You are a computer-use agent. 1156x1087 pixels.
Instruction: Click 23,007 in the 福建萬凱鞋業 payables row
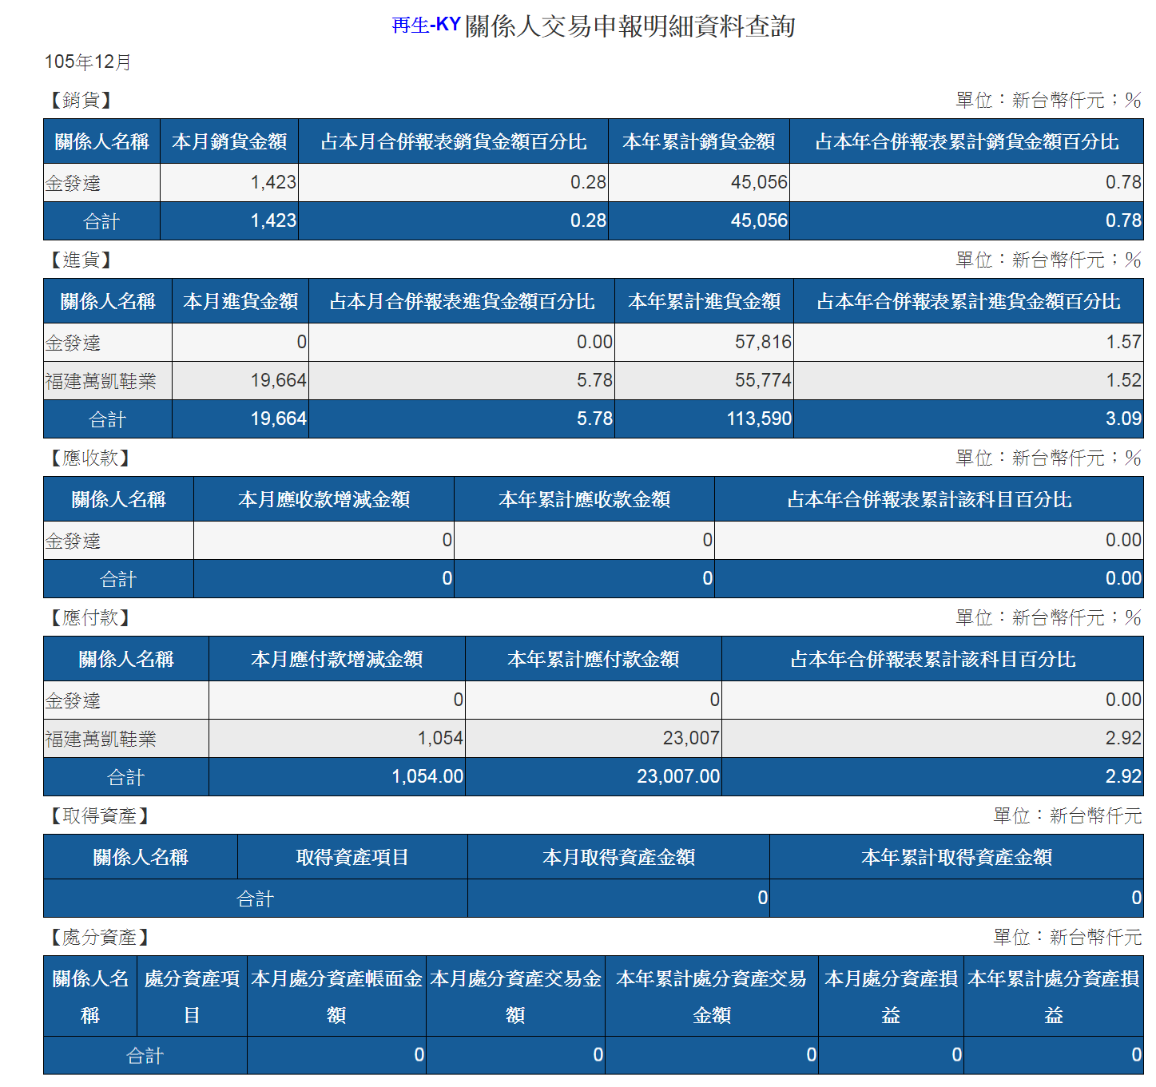(x=691, y=738)
